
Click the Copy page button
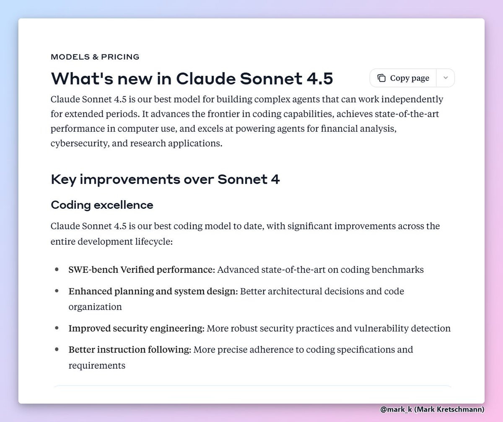(x=403, y=78)
